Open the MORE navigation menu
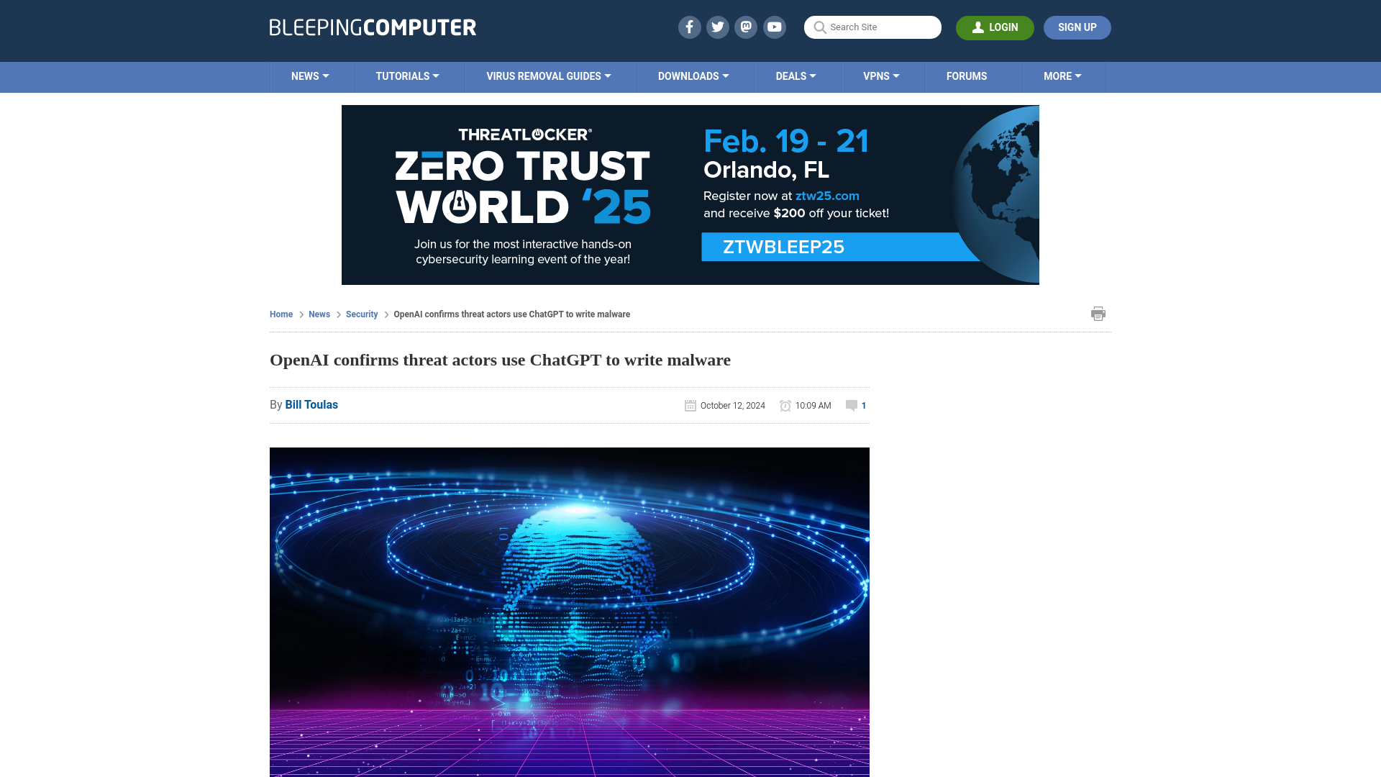Image resolution: width=1381 pixels, height=777 pixels. [x=1062, y=77]
